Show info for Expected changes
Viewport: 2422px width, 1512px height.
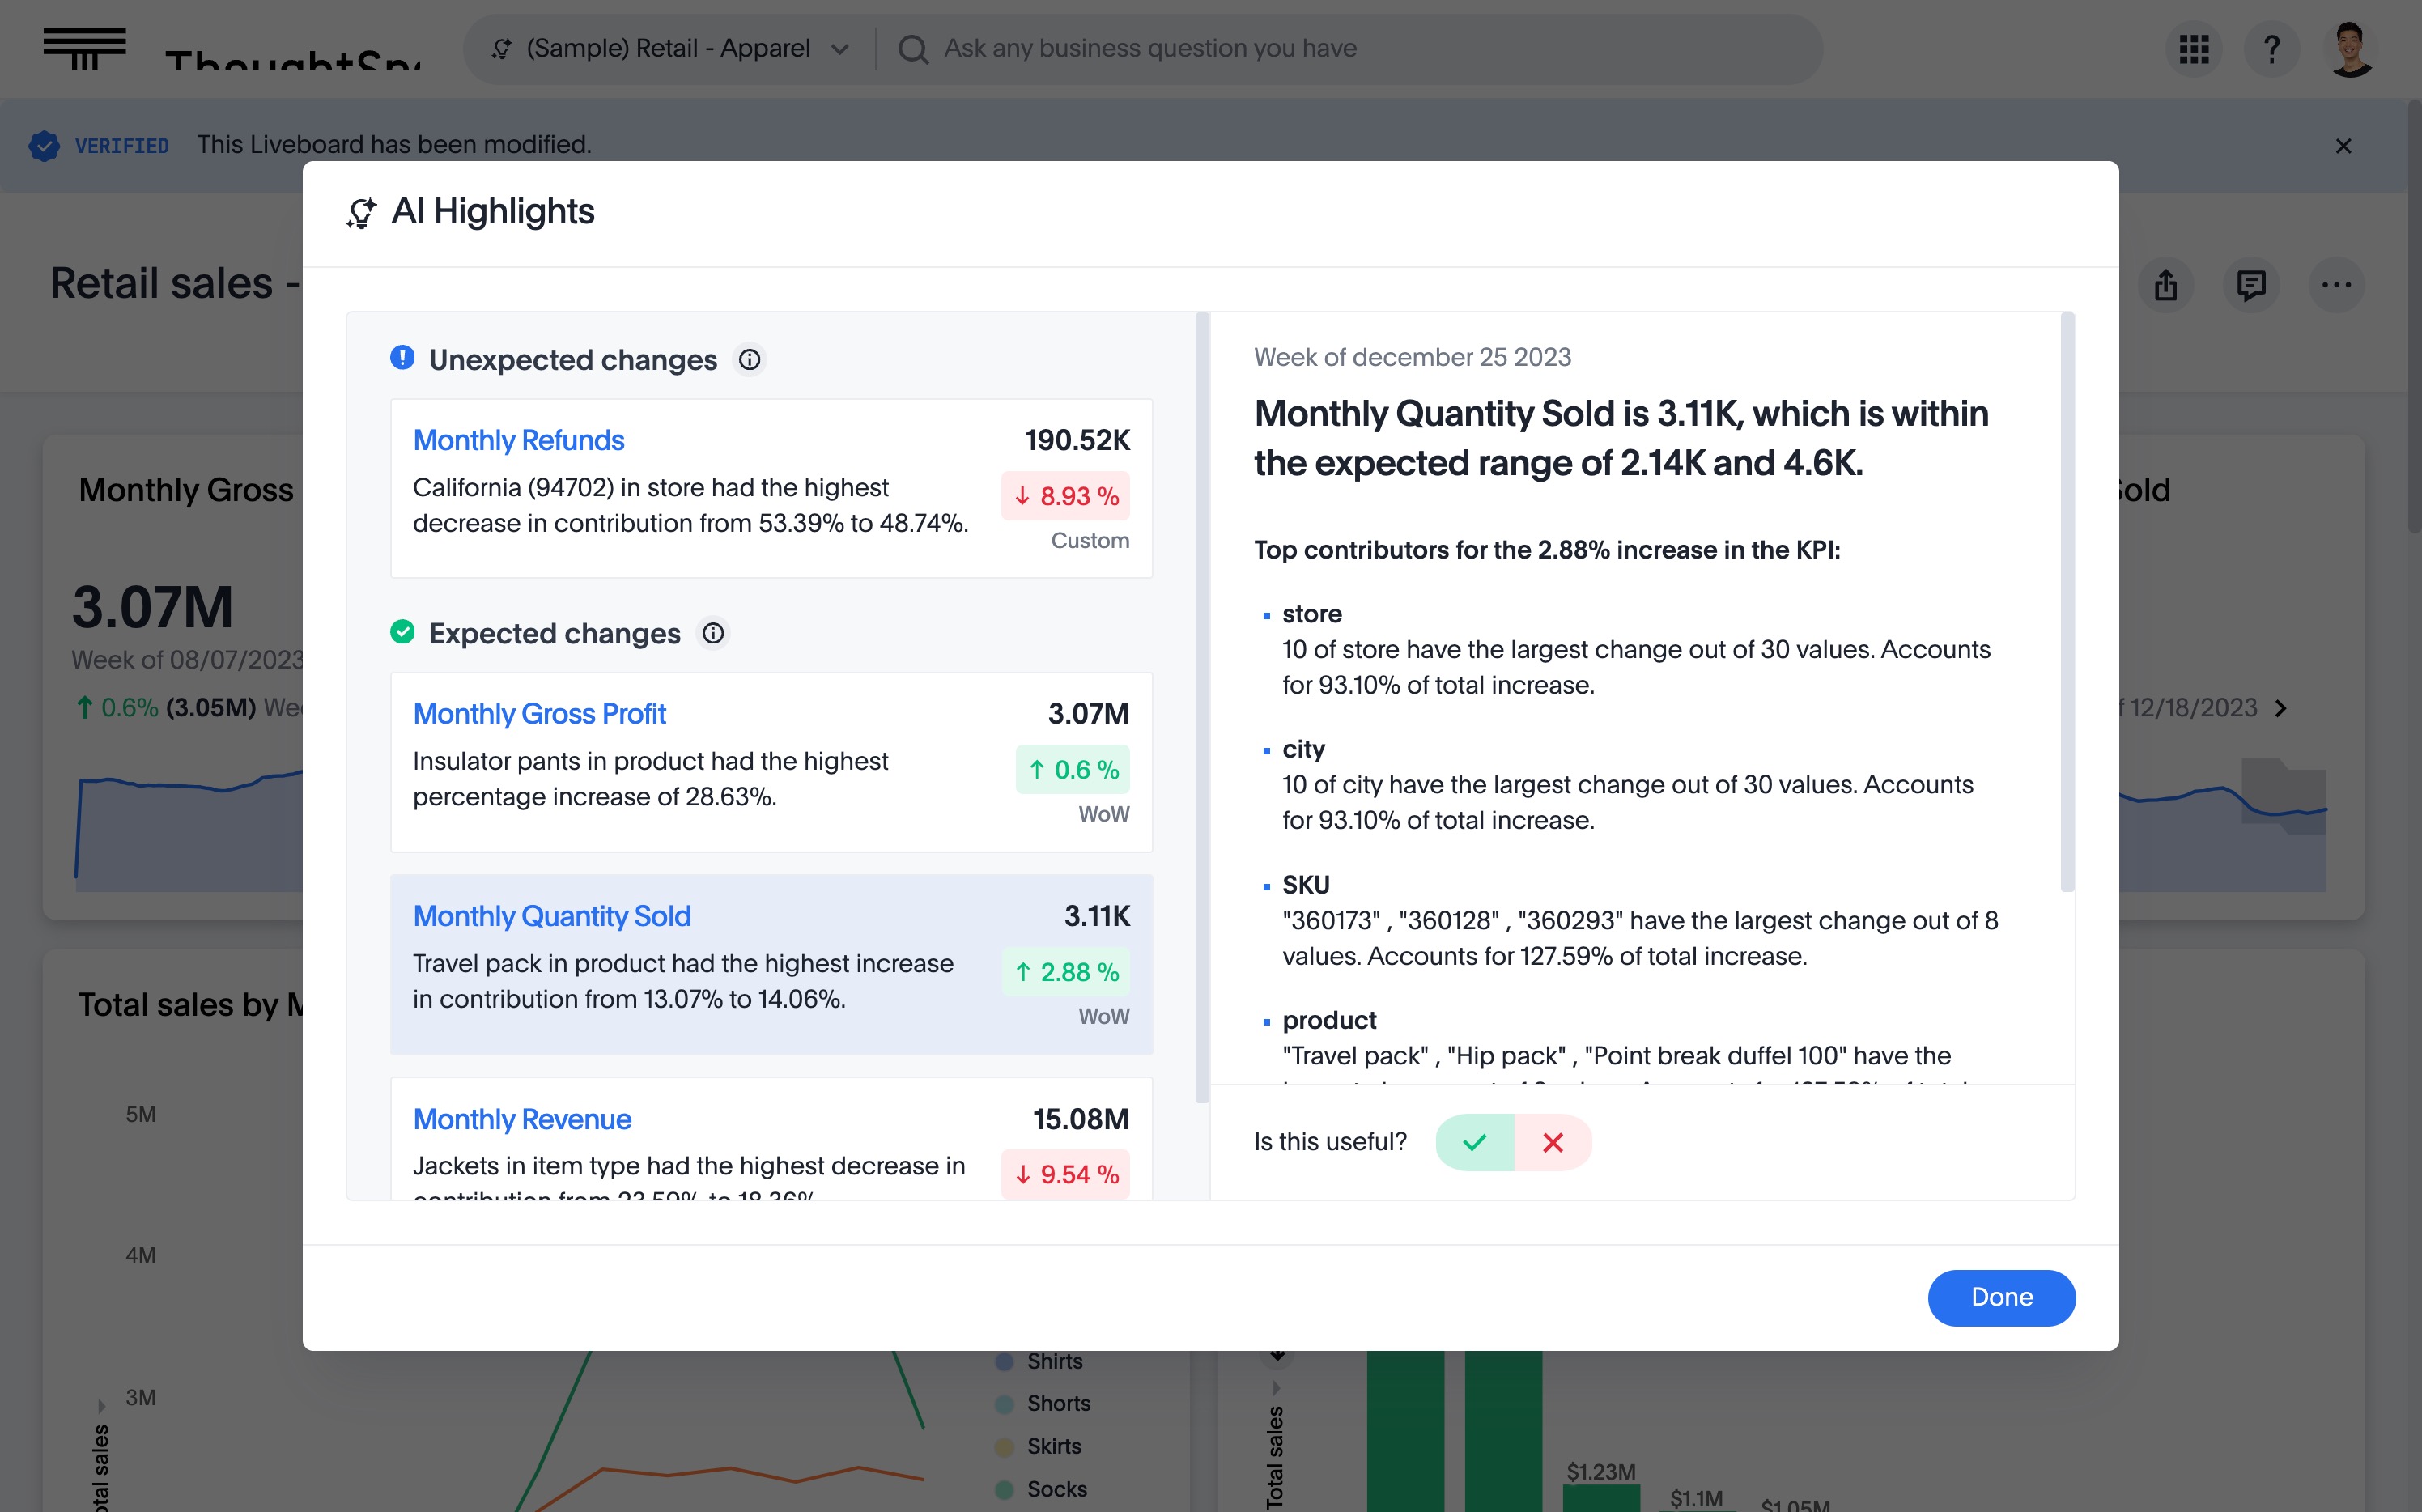pos(713,634)
